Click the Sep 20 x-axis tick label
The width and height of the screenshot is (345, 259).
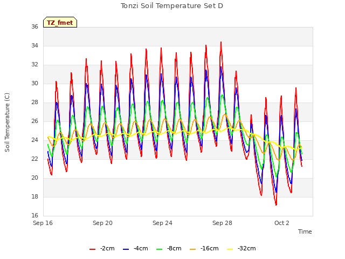pos(102,223)
